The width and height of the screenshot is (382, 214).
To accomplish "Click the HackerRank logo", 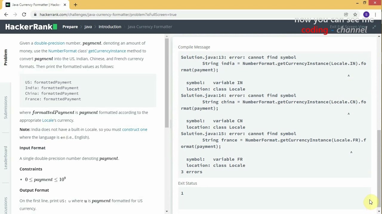I will click(31, 27).
